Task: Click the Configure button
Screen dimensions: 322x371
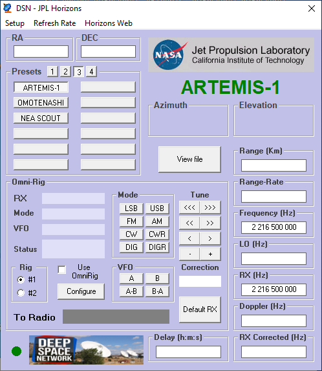Action: click(81, 291)
